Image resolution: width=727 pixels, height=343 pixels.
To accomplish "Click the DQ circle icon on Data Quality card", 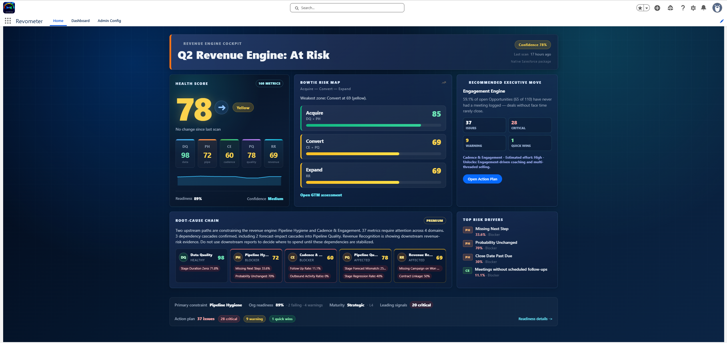I will [x=183, y=258].
